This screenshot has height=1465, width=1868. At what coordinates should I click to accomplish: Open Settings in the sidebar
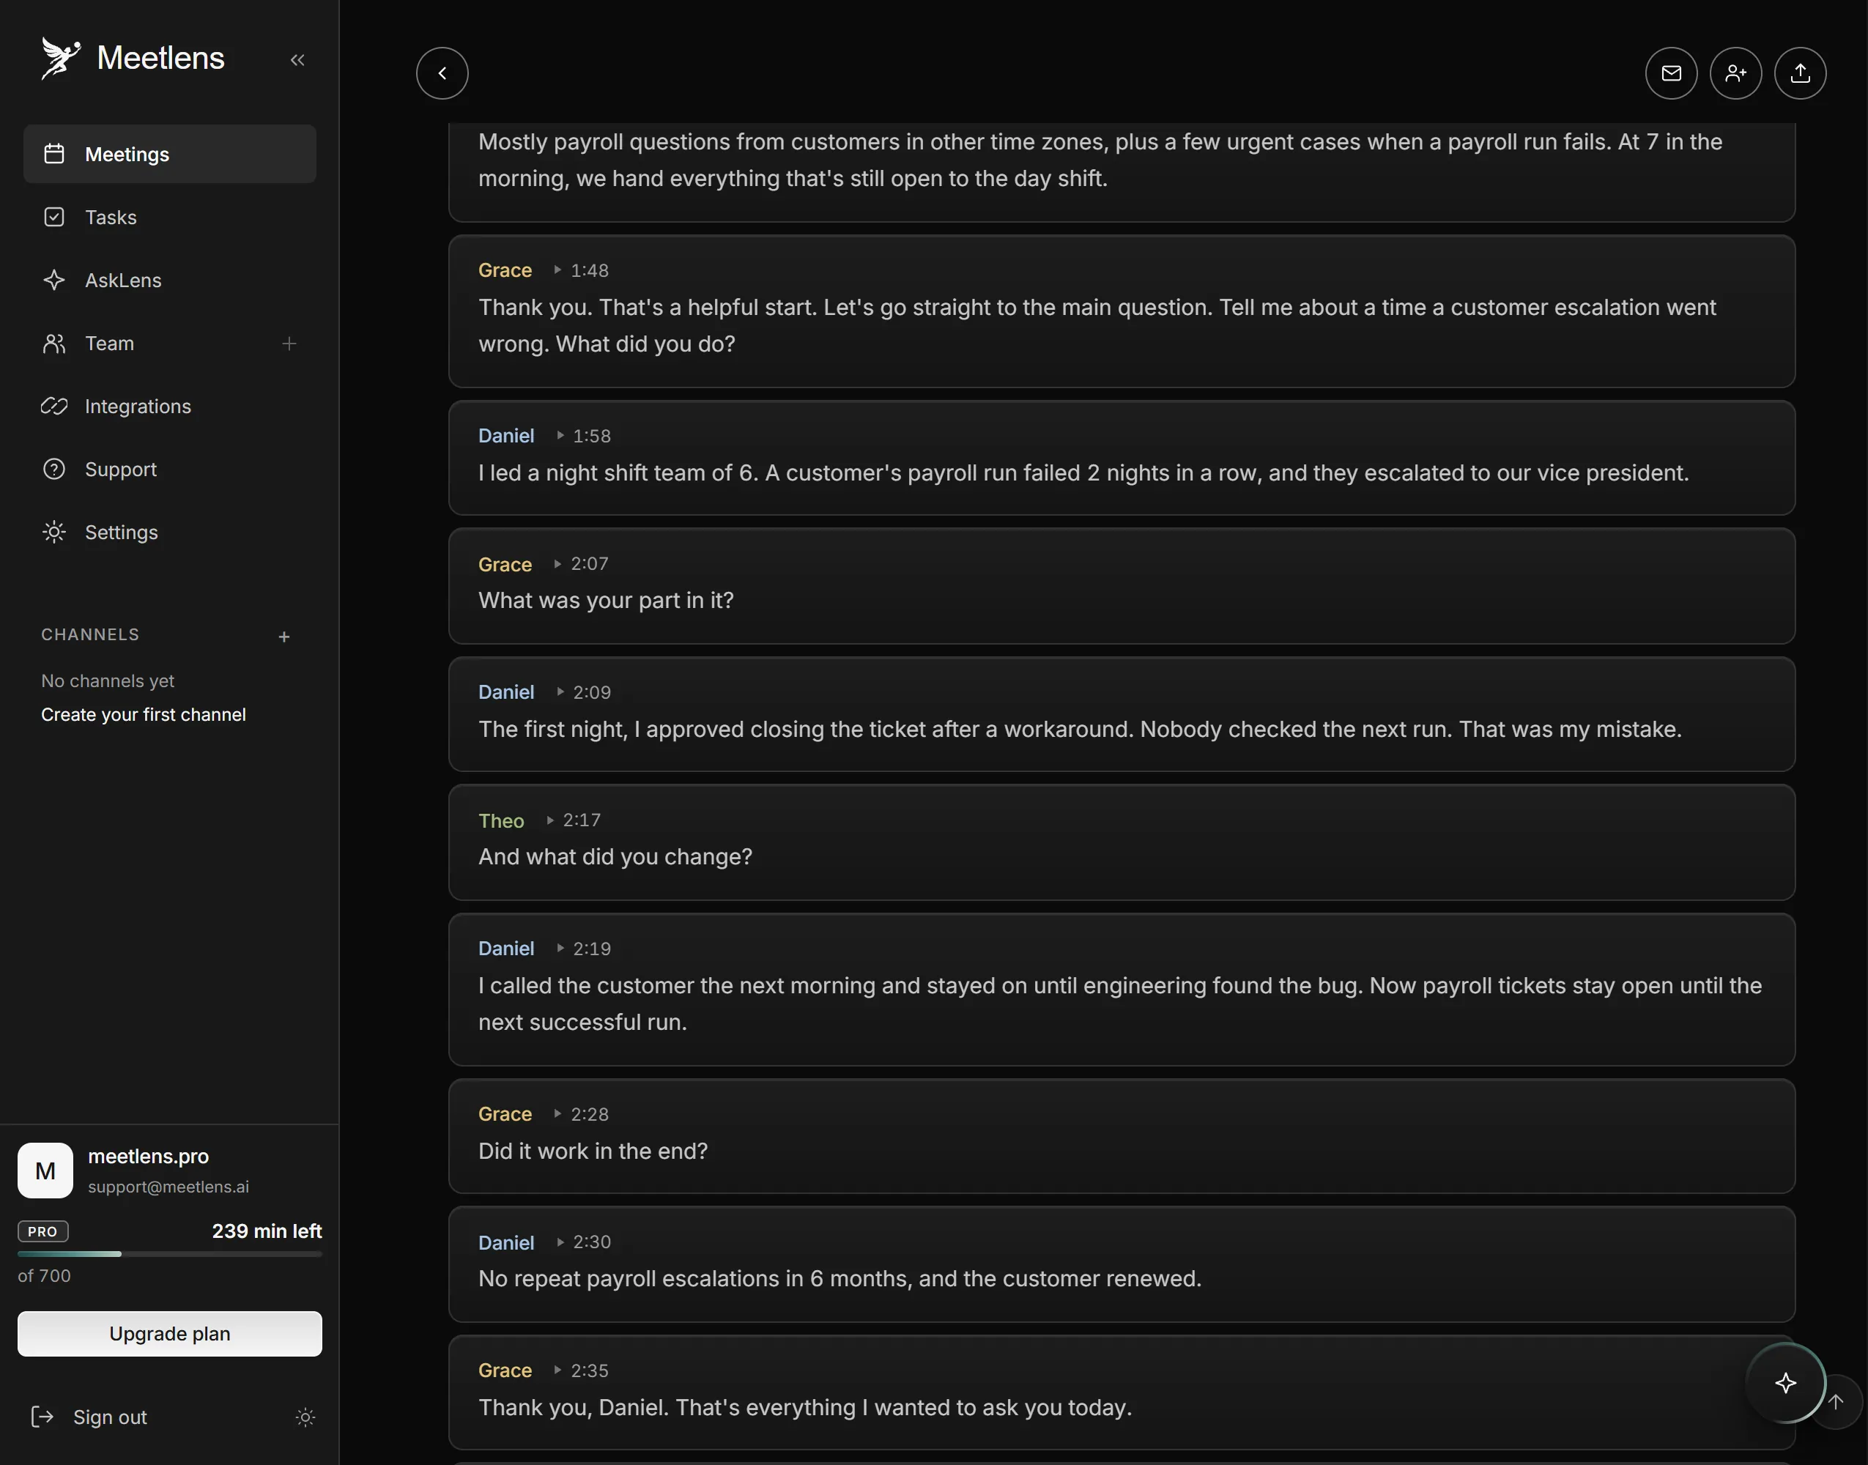tap(170, 532)
